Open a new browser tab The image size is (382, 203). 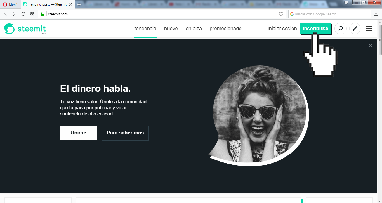click(x=79, y=4)
